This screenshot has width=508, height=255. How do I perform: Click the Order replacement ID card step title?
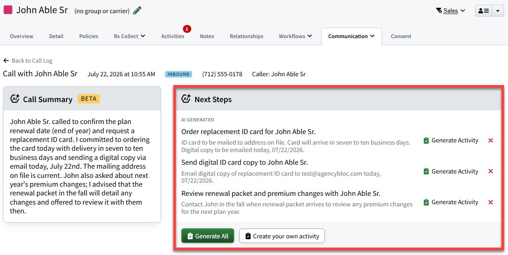pyautogui.click(x=248, y=132)
